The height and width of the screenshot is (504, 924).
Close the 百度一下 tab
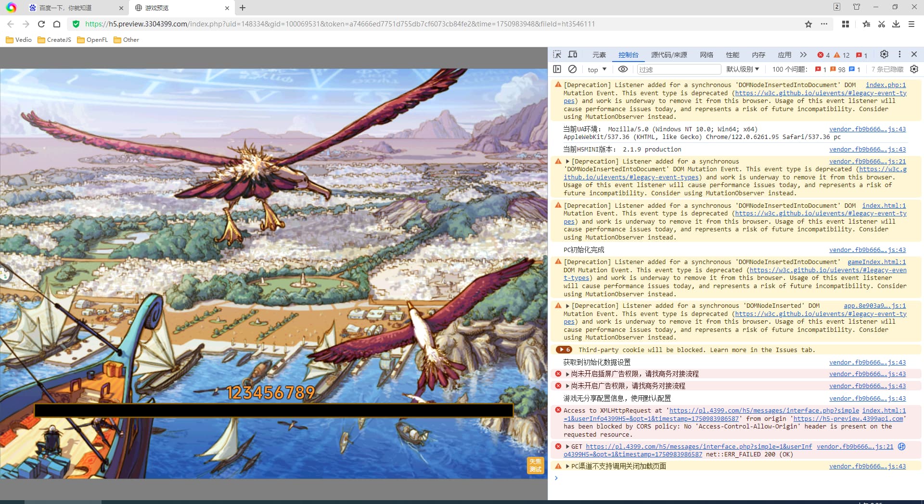121,8
